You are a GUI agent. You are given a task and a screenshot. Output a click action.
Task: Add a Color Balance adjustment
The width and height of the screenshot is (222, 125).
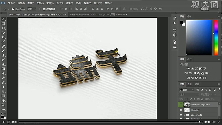coord(190,73)
